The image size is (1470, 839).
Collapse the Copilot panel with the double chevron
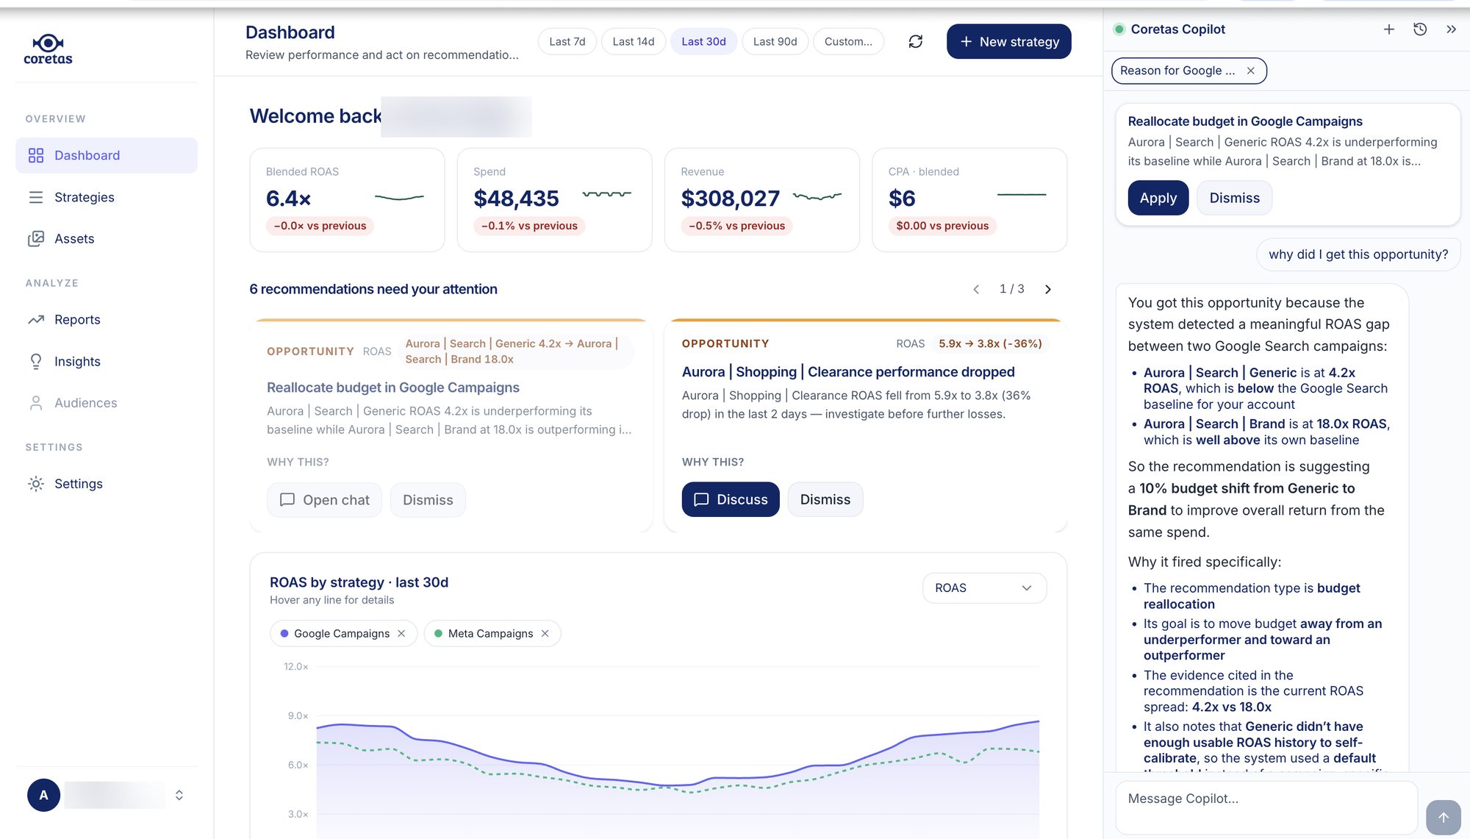pyautogui.click(x=1451, y=29)
